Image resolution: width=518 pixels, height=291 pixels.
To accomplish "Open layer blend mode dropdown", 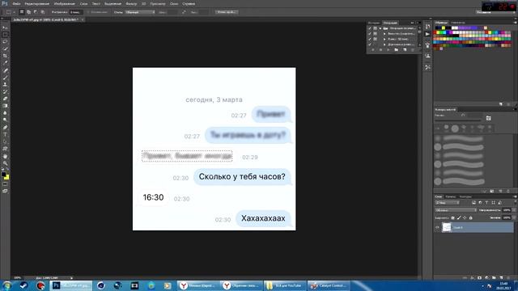I will pyautogui.click(x=456, y=210).
